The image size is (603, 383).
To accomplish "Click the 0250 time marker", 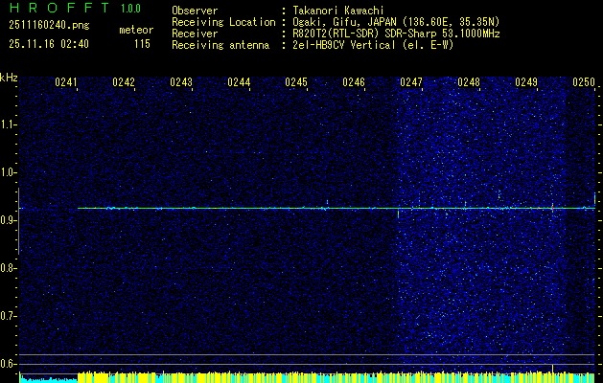I will point(584,82).
